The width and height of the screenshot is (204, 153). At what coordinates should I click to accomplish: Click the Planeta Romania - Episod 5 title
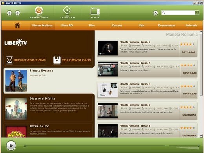(135, 105)
